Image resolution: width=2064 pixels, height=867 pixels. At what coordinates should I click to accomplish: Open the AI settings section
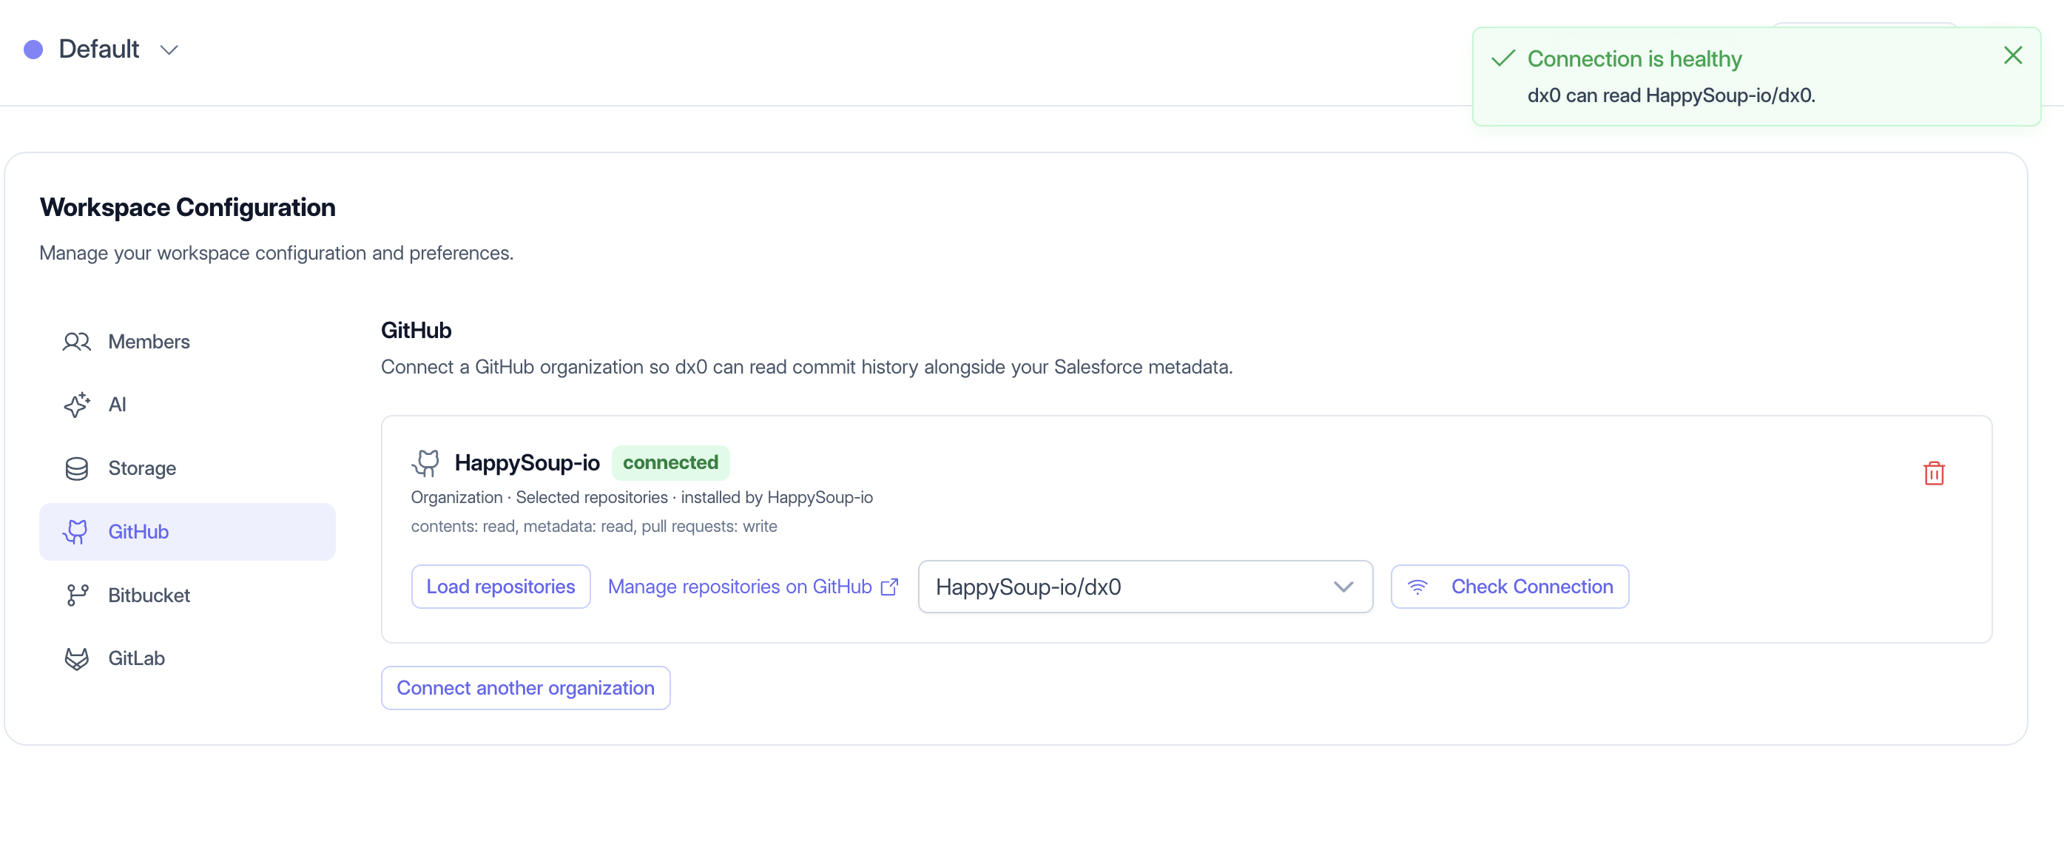tap(186, 405)
